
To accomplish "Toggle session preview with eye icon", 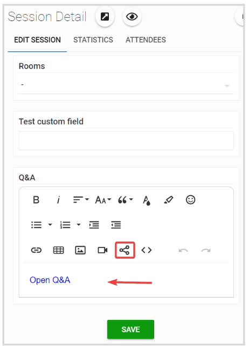I will coord(132,17).
